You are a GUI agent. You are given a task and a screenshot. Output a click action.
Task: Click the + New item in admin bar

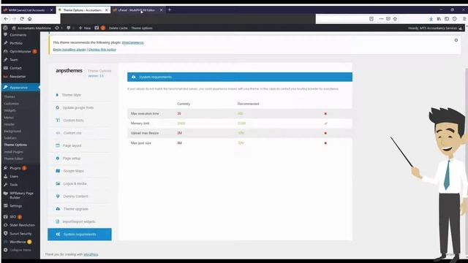click(85, 28)
